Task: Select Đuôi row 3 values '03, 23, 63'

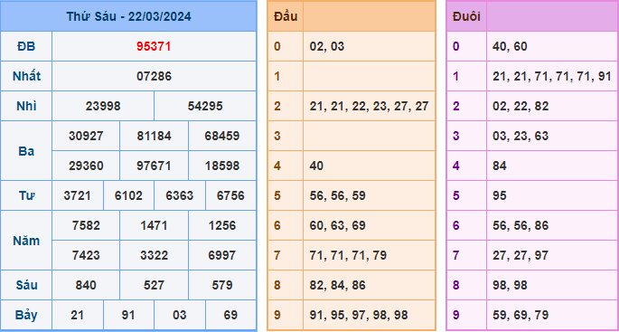Action: pos(521,136)
